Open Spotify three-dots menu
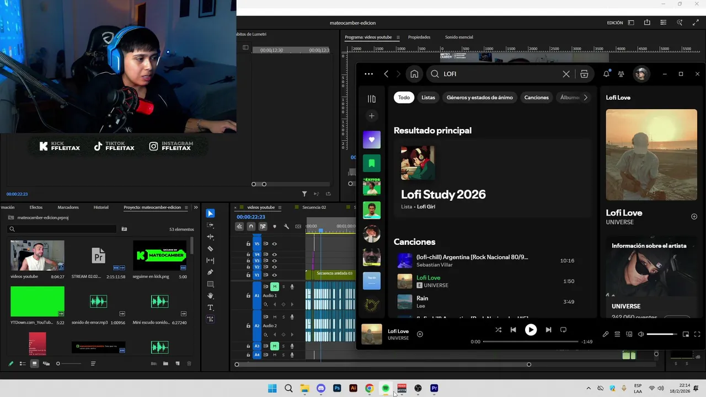 368,74
